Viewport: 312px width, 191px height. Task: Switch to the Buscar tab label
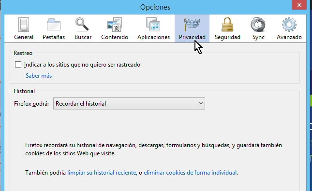click(83, 37)
